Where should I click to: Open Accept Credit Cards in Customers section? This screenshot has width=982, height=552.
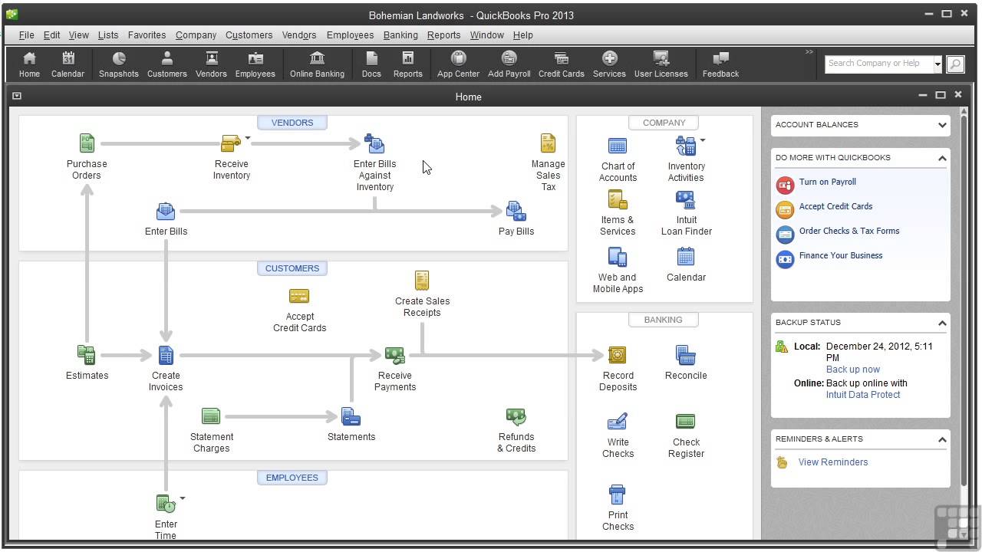(299, 296)
